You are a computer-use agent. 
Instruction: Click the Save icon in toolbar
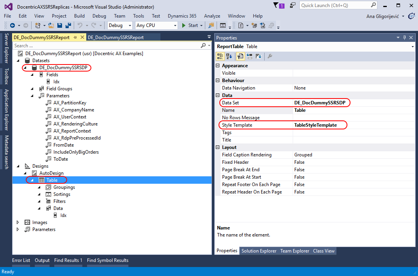(60, 25)
